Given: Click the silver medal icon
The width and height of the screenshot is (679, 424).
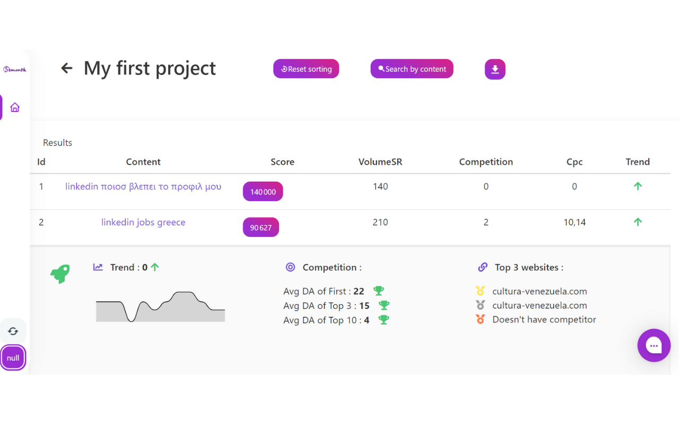Looking at the screenshot, I should [x=481, y=305].
